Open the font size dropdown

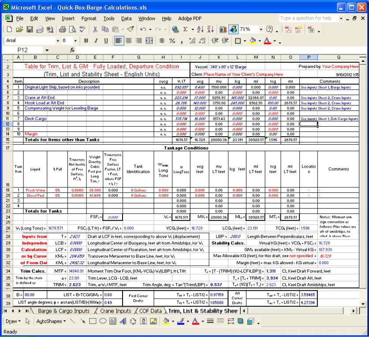click(x=75, y=41)
